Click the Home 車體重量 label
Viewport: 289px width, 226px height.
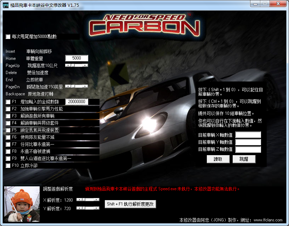click(24, 58)
